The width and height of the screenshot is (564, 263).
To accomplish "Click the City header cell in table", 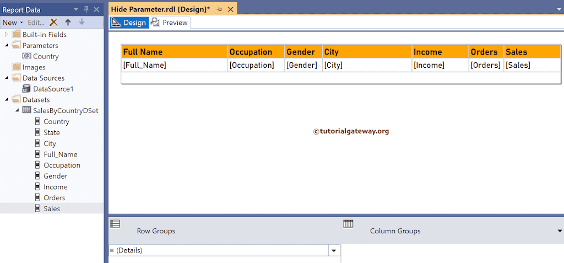I will click(367, 52).
